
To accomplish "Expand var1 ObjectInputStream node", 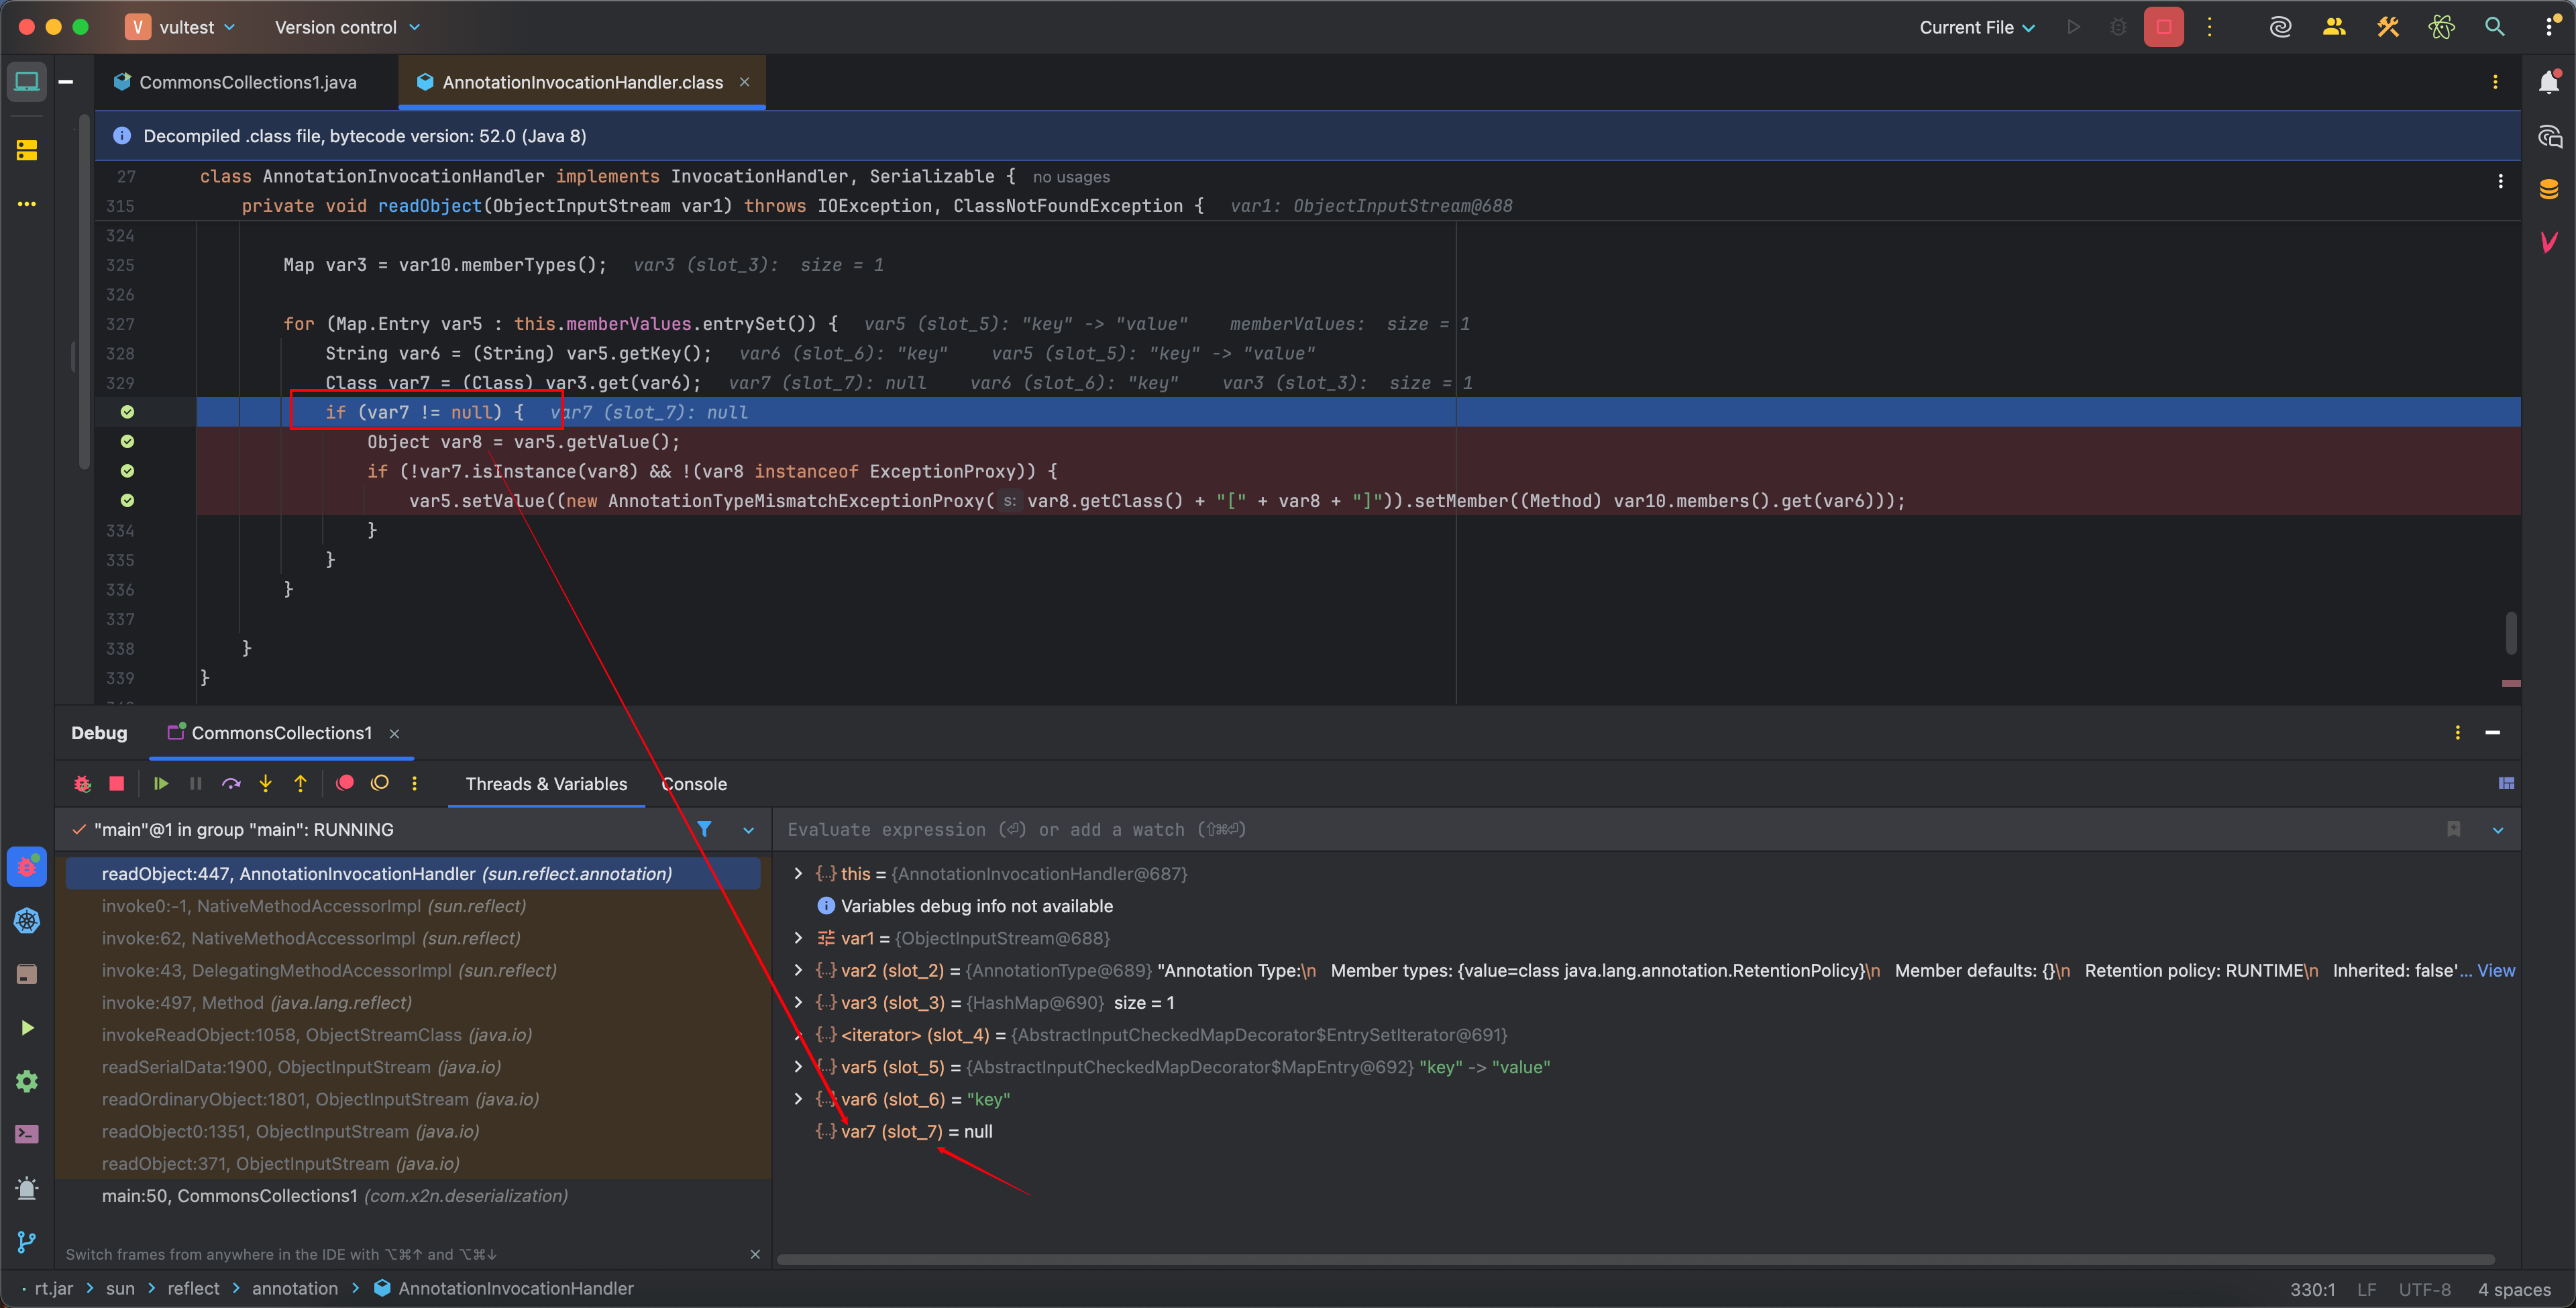I will pos(798,938).
